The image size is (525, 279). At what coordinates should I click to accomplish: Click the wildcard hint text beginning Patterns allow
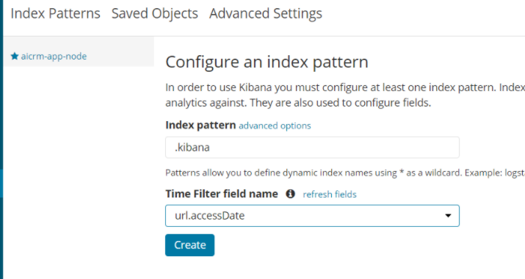coord(345,173)
